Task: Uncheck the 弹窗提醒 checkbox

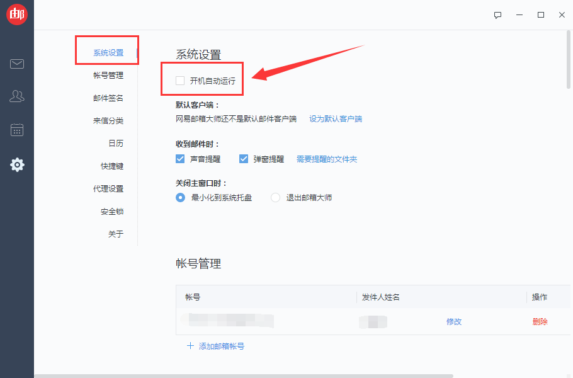Action: 244,159
